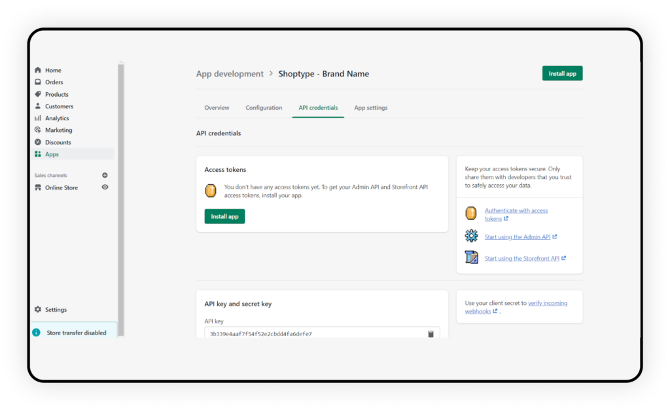Click the Settings gear icon

click(x=38, y=309)
